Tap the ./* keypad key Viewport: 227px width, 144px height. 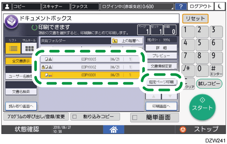[x=188, y=70]
